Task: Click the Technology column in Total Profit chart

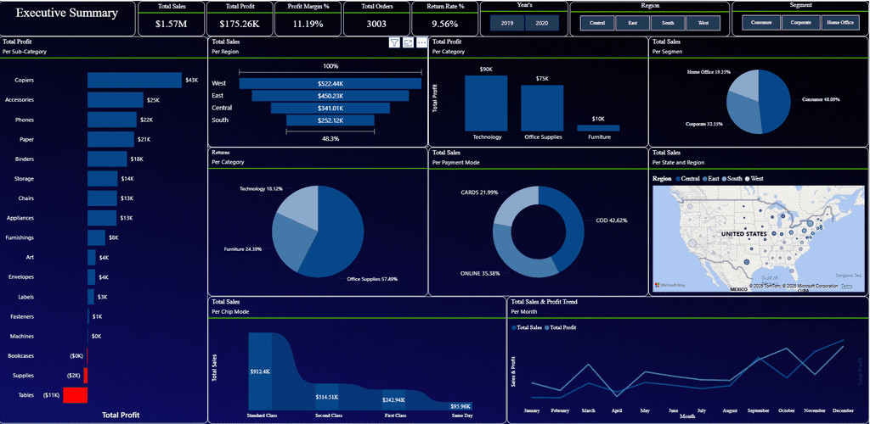Action: pyautogui.click(x=486, y=103)
